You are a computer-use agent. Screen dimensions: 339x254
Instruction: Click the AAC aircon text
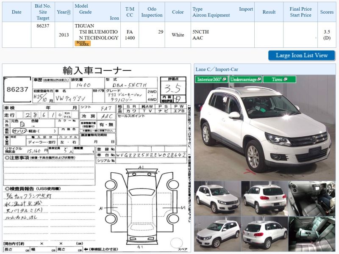click(x=198, y=38)
